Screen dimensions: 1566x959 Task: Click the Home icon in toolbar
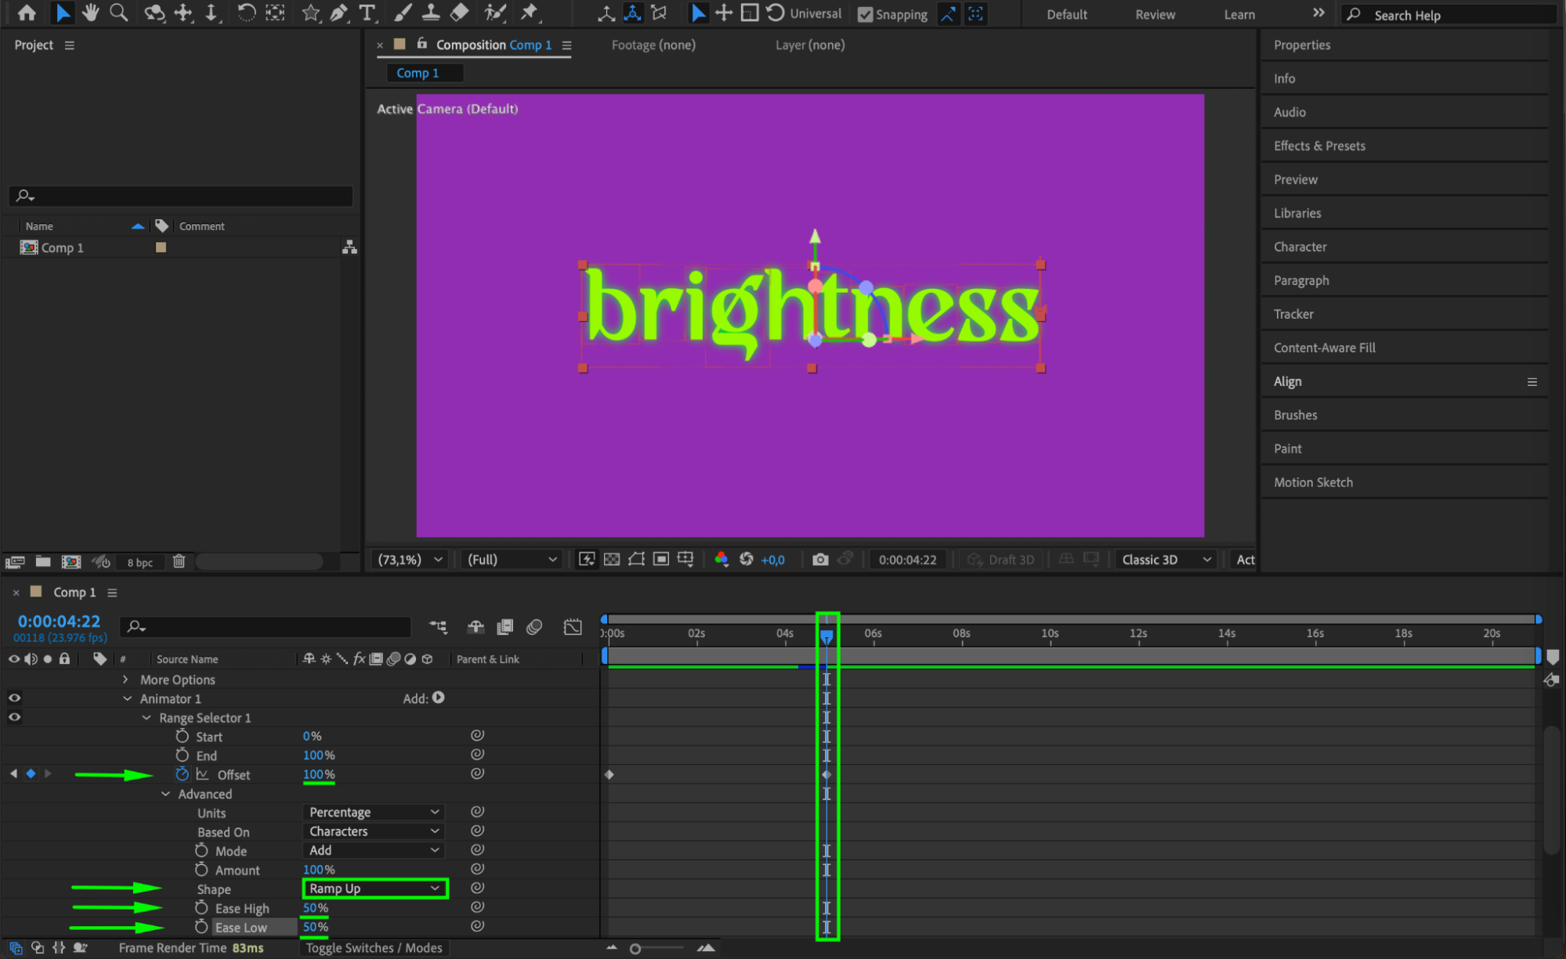click(x=27, y=13)
